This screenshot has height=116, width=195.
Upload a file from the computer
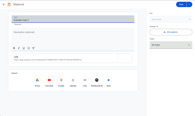[x=73, y=80]
